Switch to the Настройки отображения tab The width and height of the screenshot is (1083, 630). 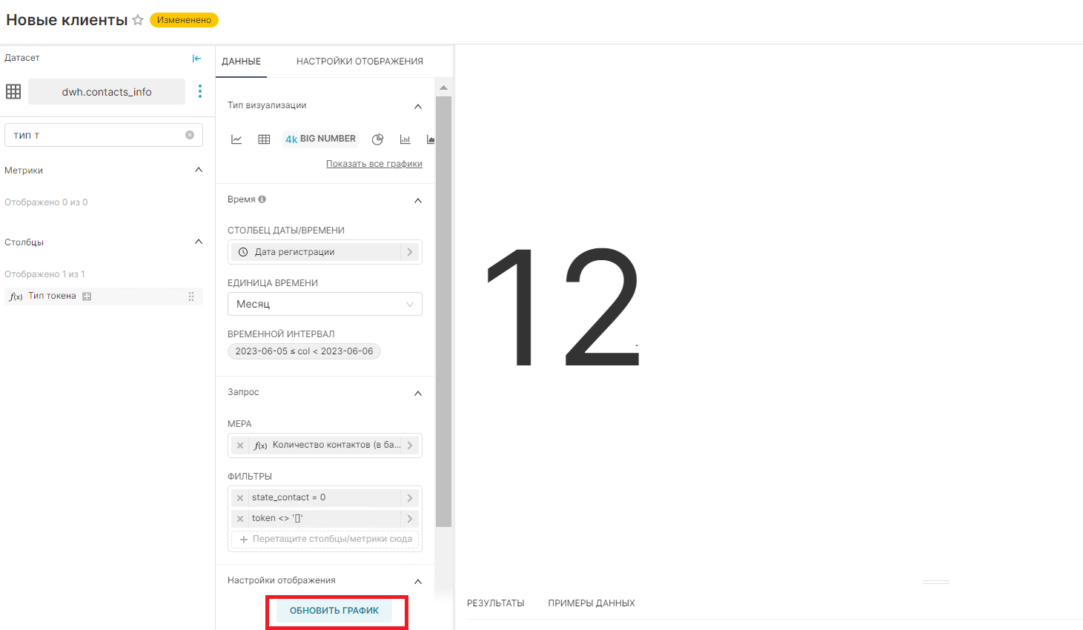click(360, 62)
